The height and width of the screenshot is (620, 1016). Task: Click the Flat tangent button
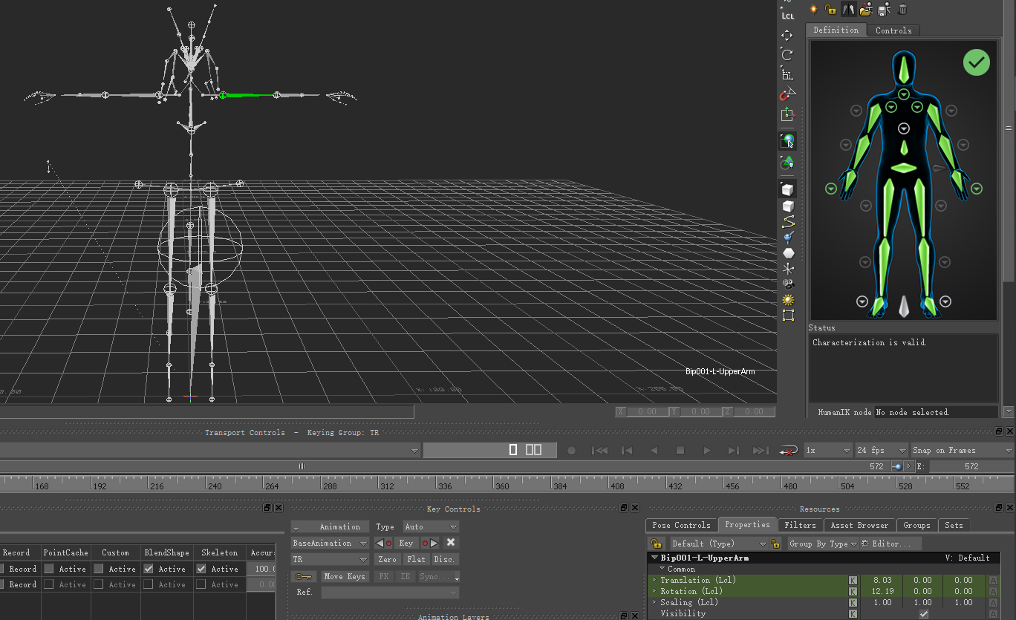(416, 559)
